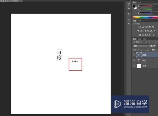Add a Posterize adjustment layer
The height and width of the screenshot is (116, 158).
click(x=143, y=35)
